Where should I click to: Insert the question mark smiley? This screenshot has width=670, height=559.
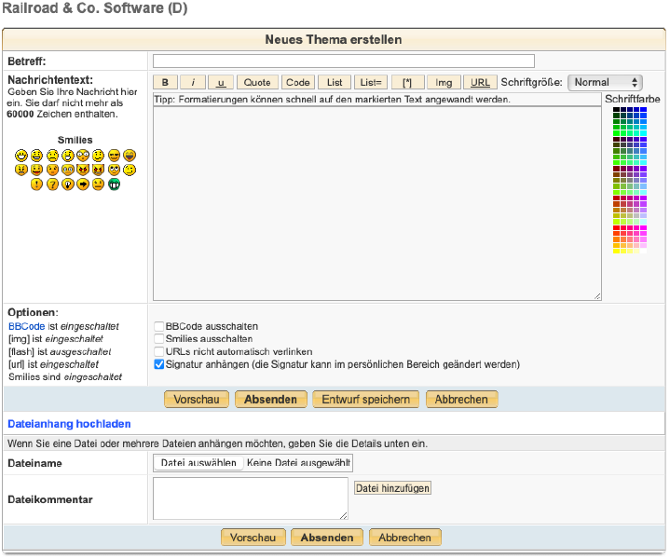pyautogui.click(x=52, y=184)
